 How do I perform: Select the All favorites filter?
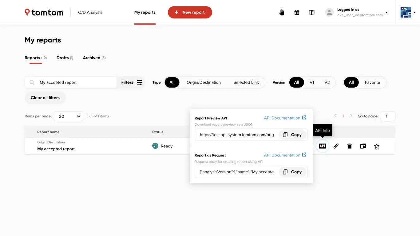pos(351,82)
